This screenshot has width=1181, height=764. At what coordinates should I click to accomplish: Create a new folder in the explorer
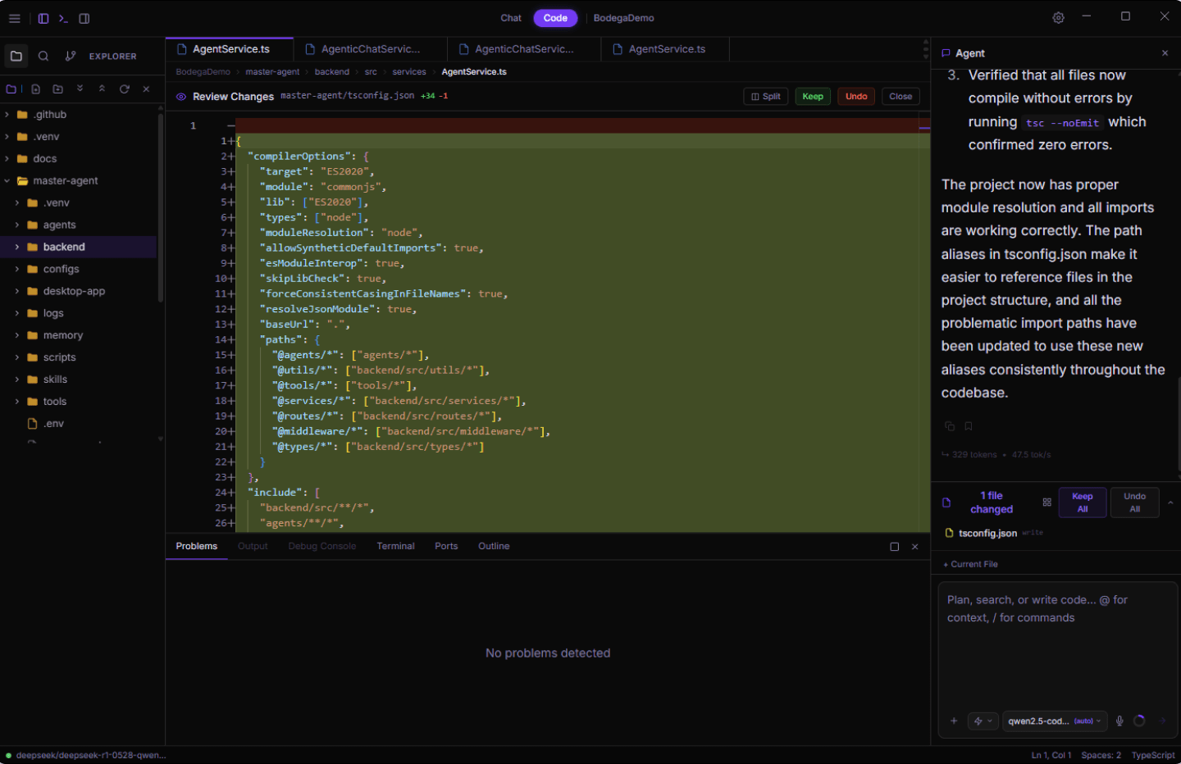(x=57, y=89)
